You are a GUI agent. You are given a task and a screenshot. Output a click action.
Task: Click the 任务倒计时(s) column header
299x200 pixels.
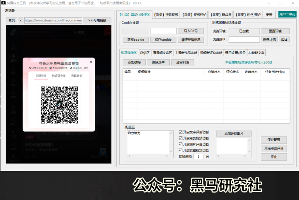[275, 72]
